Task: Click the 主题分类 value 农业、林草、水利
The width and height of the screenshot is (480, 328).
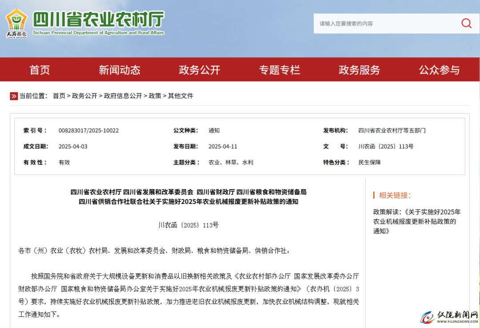Action: 231,162
